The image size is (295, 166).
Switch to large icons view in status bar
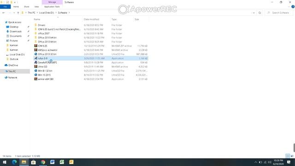coord(292,156)
